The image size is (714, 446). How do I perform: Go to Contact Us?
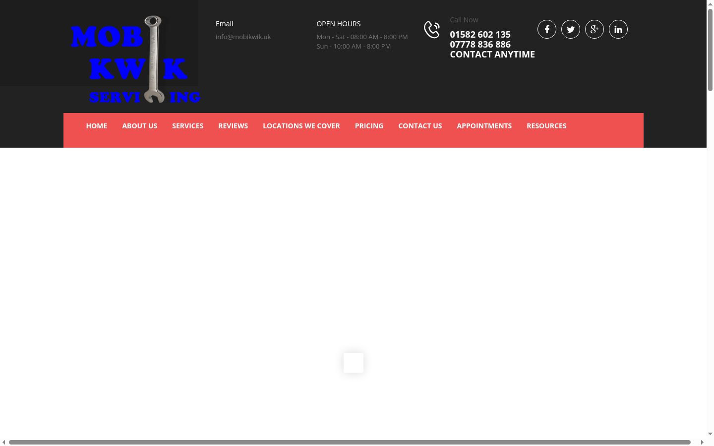click(420, 126)
